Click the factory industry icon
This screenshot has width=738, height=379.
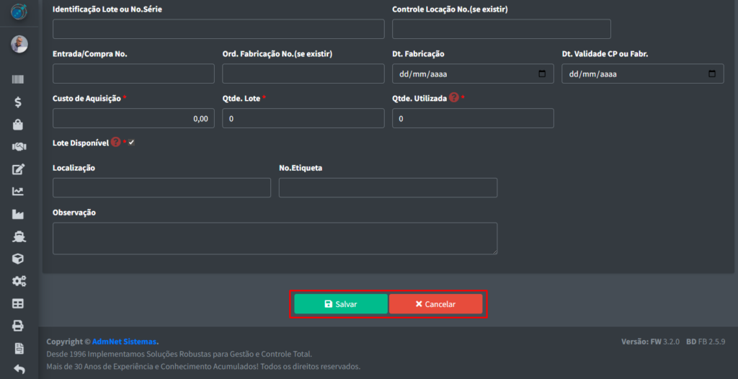19,214
